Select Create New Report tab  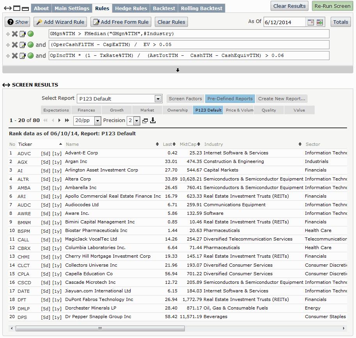[x=282, y=99]
